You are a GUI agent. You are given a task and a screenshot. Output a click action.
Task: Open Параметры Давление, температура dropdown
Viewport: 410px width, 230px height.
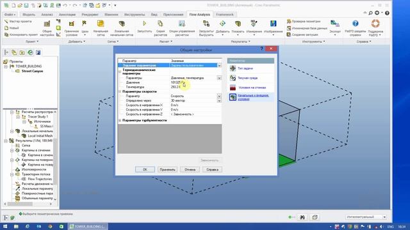219,78
